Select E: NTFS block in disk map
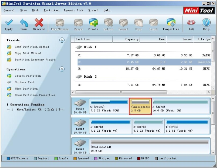 (x=110, y=126)
